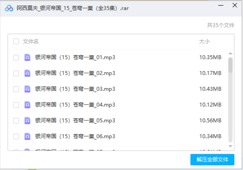243x170 pixels.
Task: Tick the checkbox for 苍穹一粟_06.mp3
Action: pyautogui.click(x=16, y=136)
